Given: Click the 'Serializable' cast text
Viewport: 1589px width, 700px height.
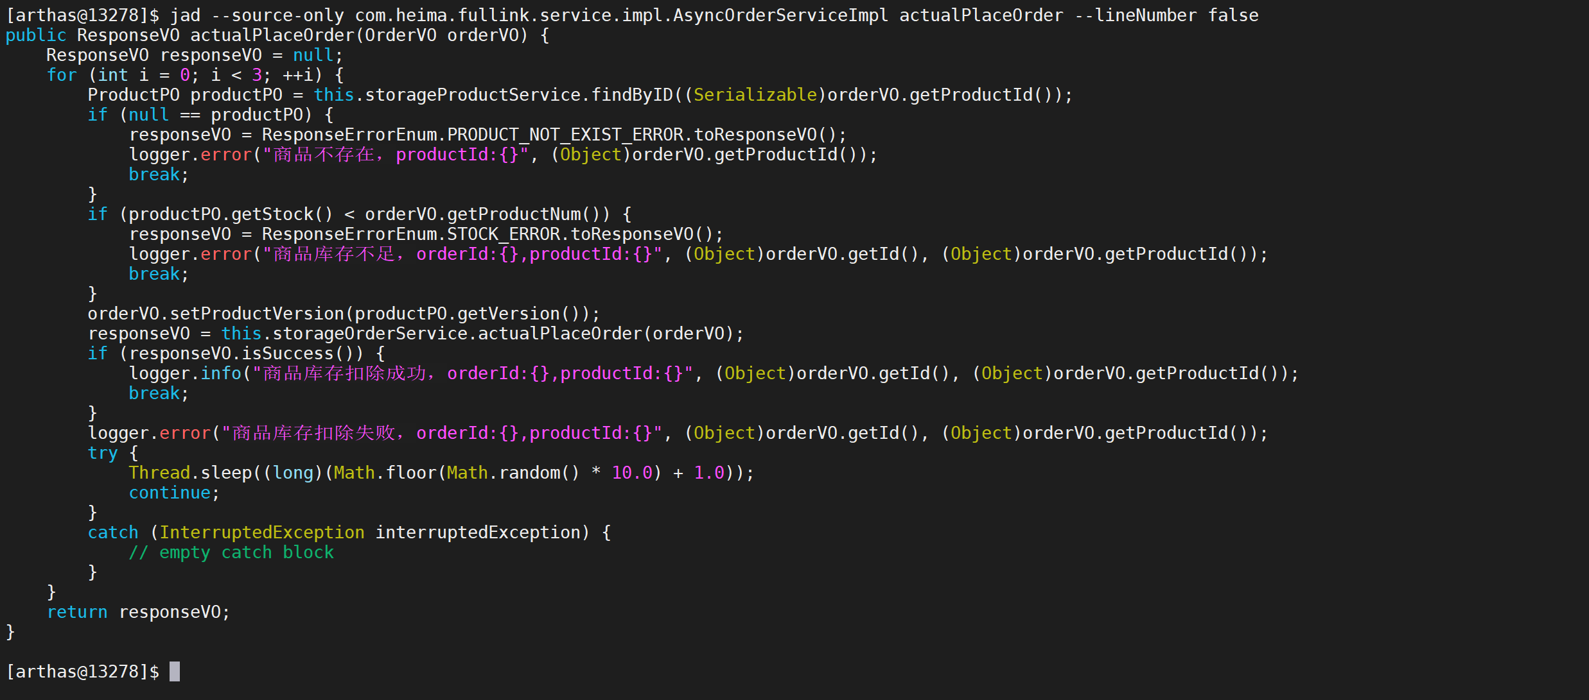Looking at the screenshot, I should point(755,95).
